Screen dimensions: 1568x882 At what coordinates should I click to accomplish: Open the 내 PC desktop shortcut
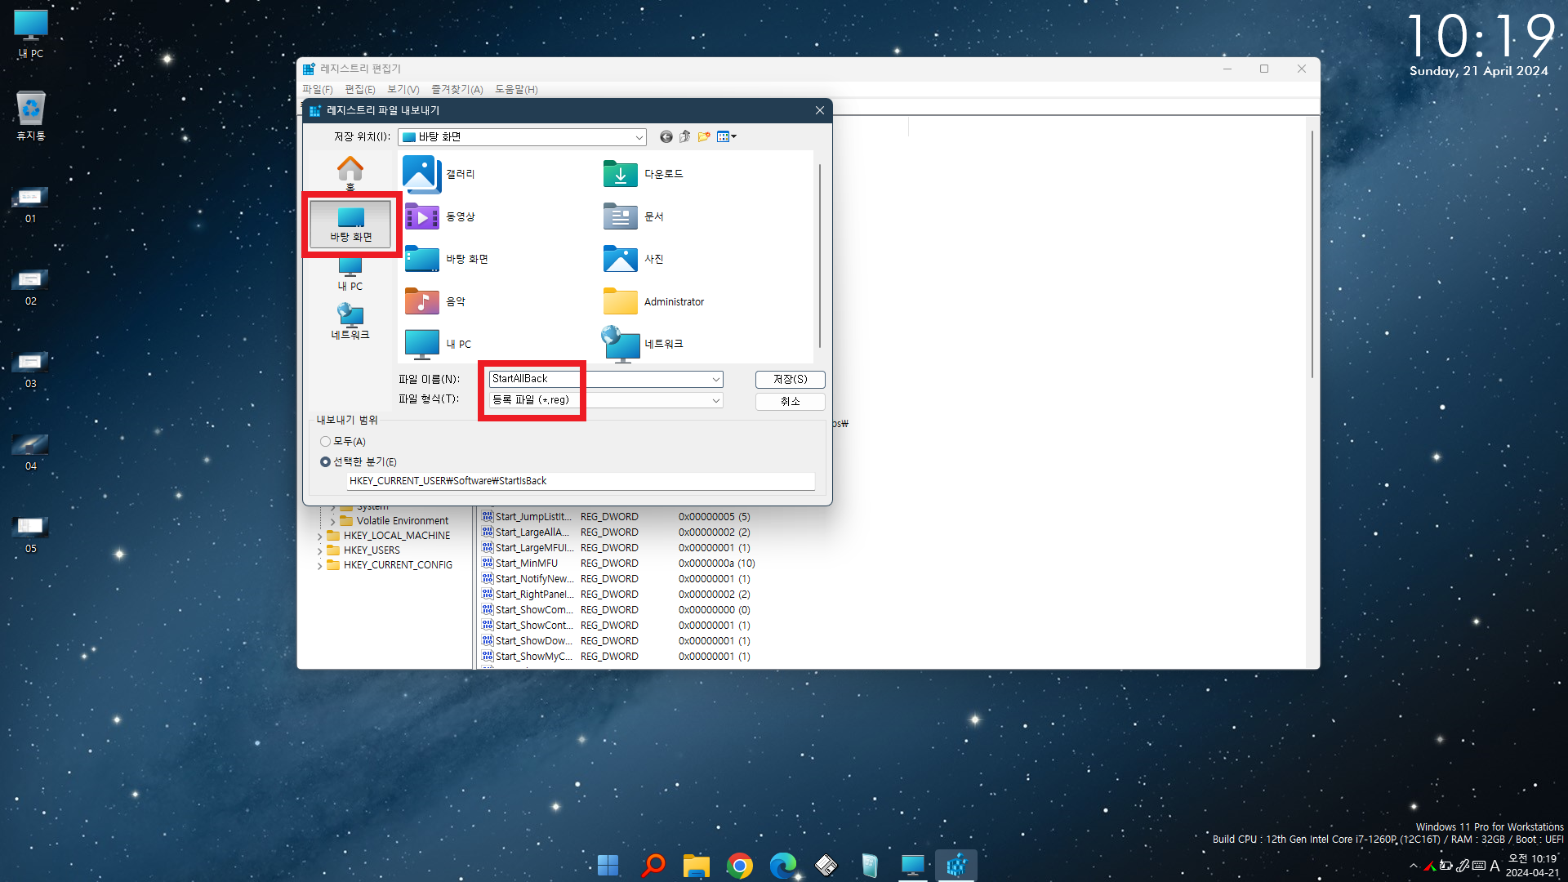31,34
